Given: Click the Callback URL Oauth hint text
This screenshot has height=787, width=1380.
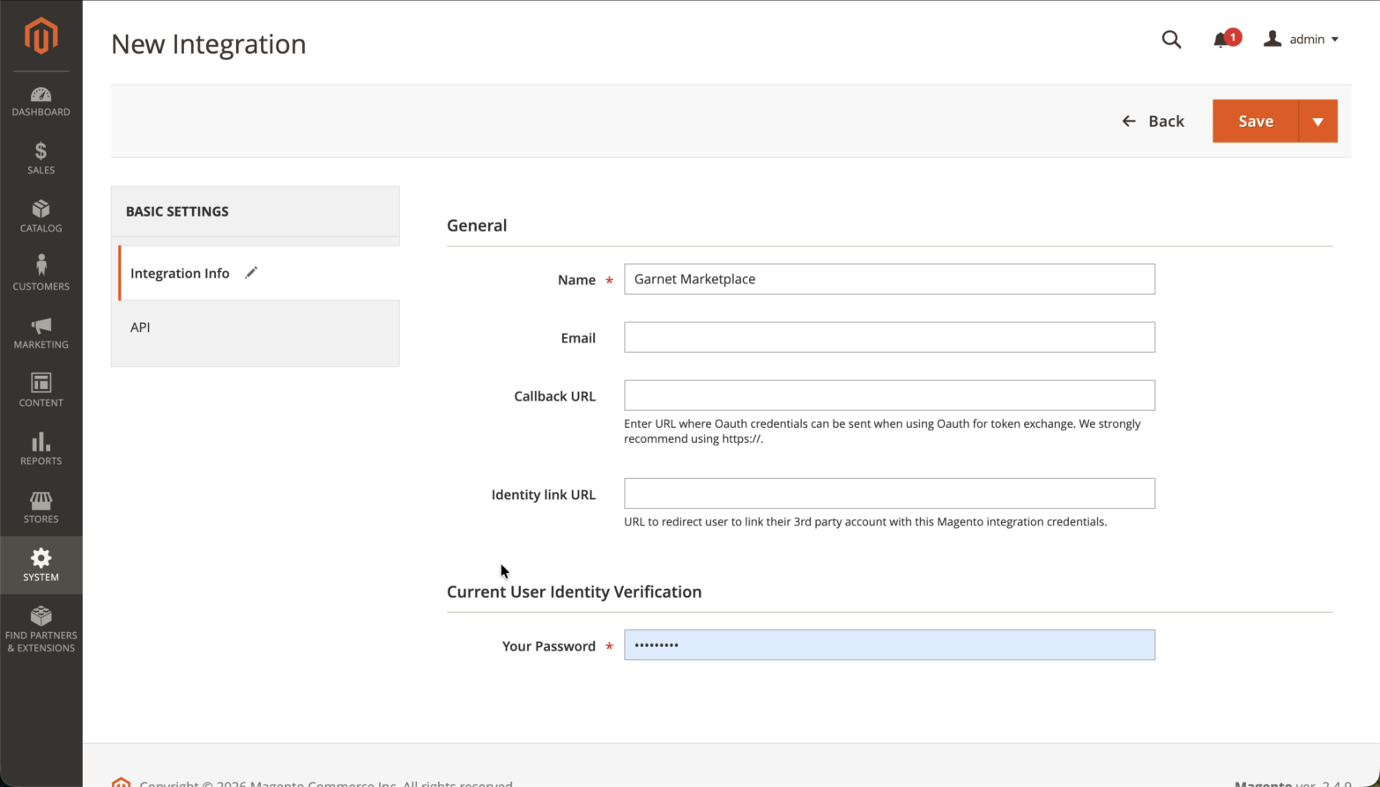Looking at the screenshot, I should [x=882, y=431].
